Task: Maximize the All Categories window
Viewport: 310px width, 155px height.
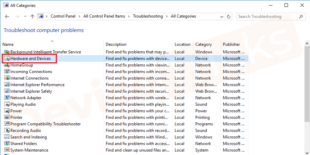Action: 286,5
